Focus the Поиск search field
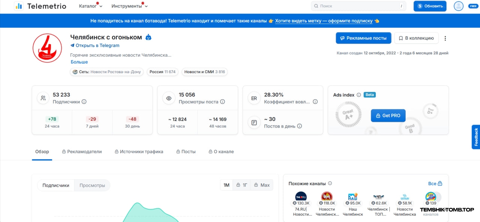Viewport: 480px width, 222px height. pyautogui.click(x=359, y=6)
